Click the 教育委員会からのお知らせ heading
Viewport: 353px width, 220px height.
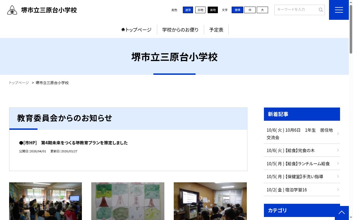[x=65, y=118]
